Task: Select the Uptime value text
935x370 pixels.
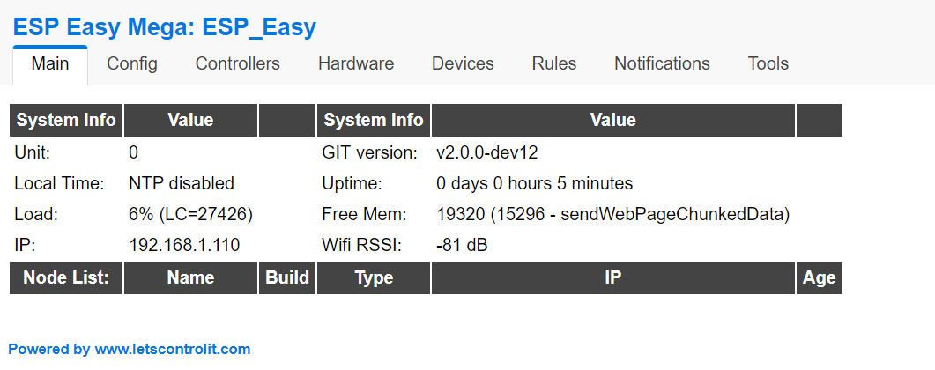Action: 534,183
